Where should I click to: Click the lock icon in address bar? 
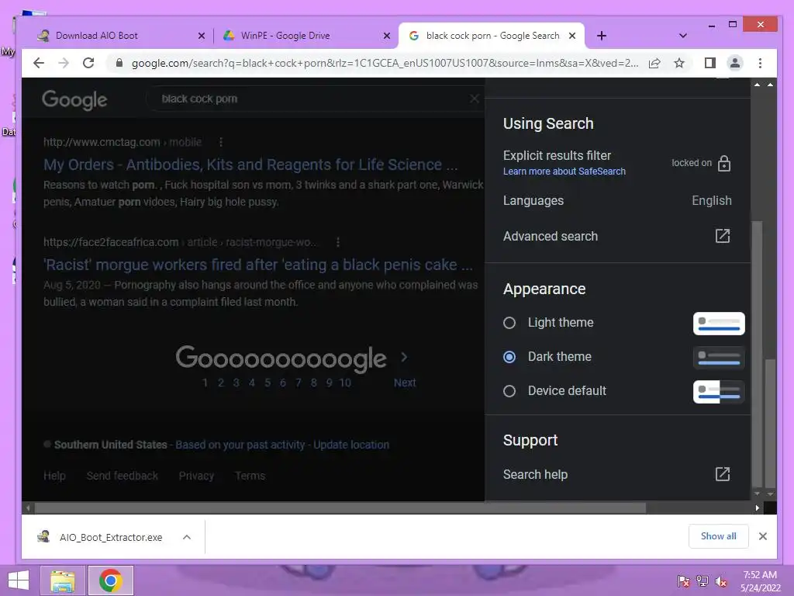click(x=119, y=63)
